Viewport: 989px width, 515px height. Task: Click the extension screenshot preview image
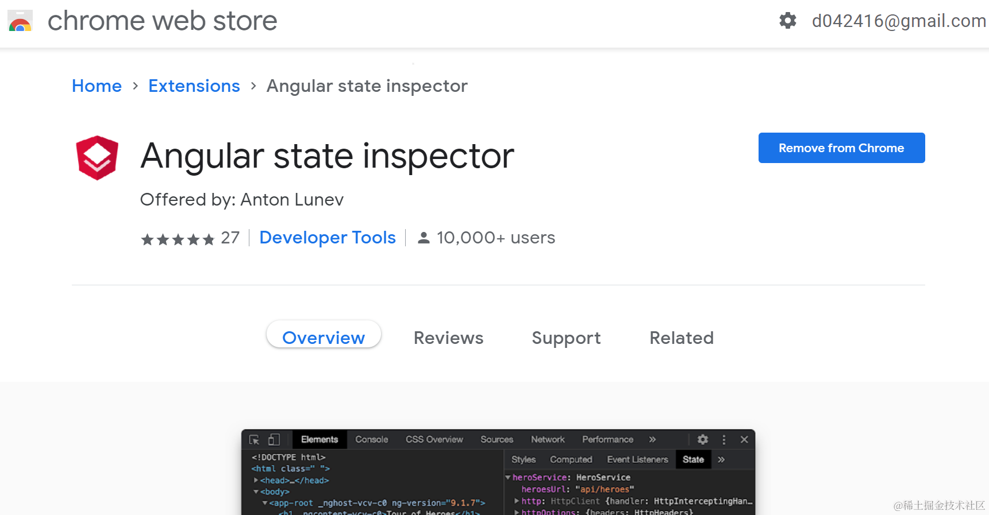click(x=498, y=472)
